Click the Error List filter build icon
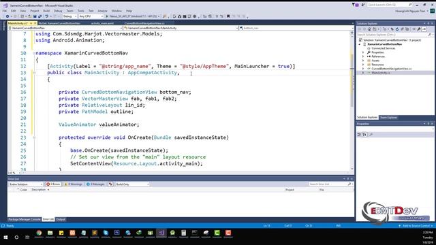The height and width of the screenshot is (245, 436). point(110,184)
